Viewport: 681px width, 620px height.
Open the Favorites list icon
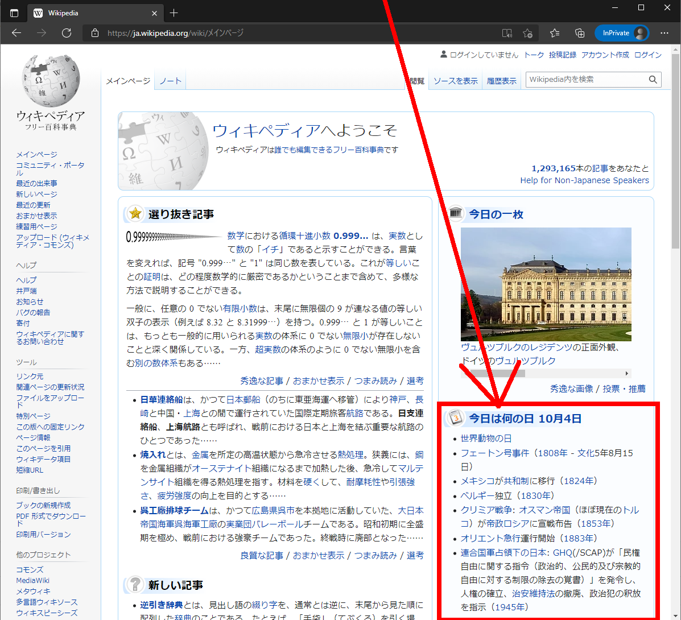click(555, 33)
